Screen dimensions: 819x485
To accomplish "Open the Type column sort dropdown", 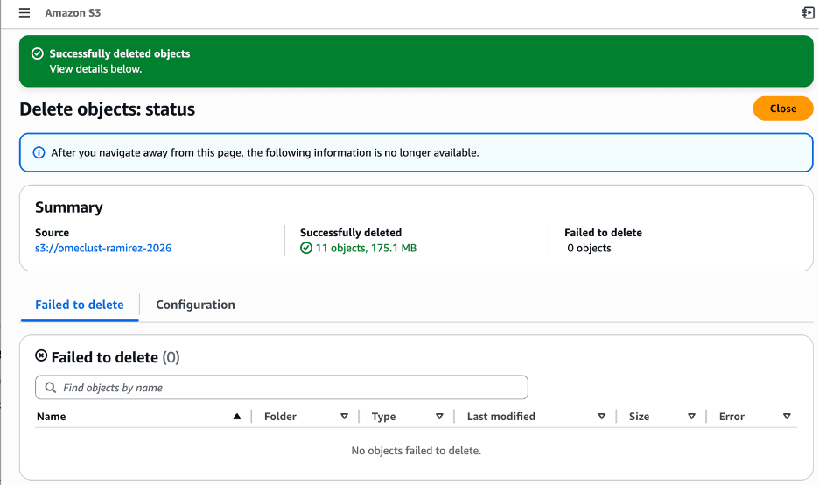I will [x=439, y=417].
